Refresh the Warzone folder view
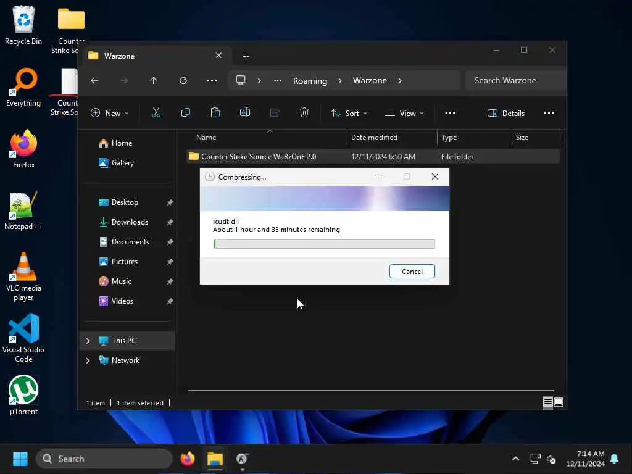 point(183,81)
